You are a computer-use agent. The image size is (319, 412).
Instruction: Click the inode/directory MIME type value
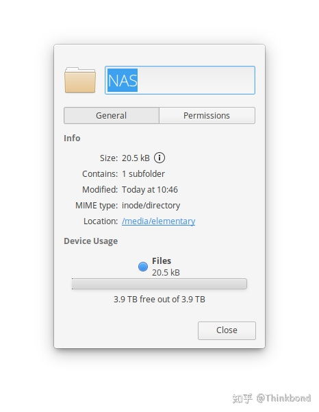coord(151,205)
